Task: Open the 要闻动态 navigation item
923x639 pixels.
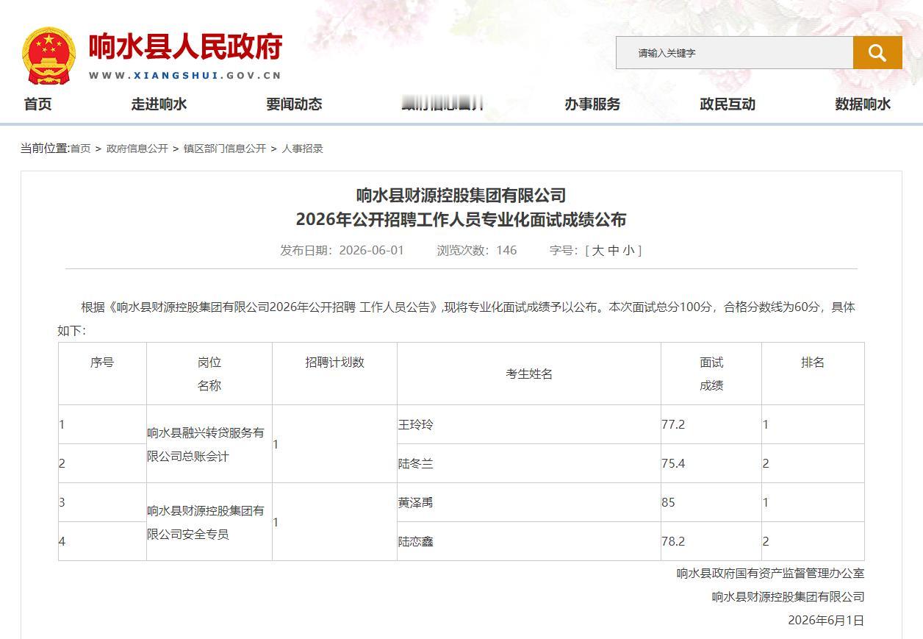Action: pos(294,104)
